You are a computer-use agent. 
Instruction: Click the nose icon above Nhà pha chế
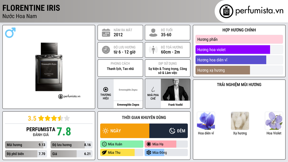click(x=153, y=89)
